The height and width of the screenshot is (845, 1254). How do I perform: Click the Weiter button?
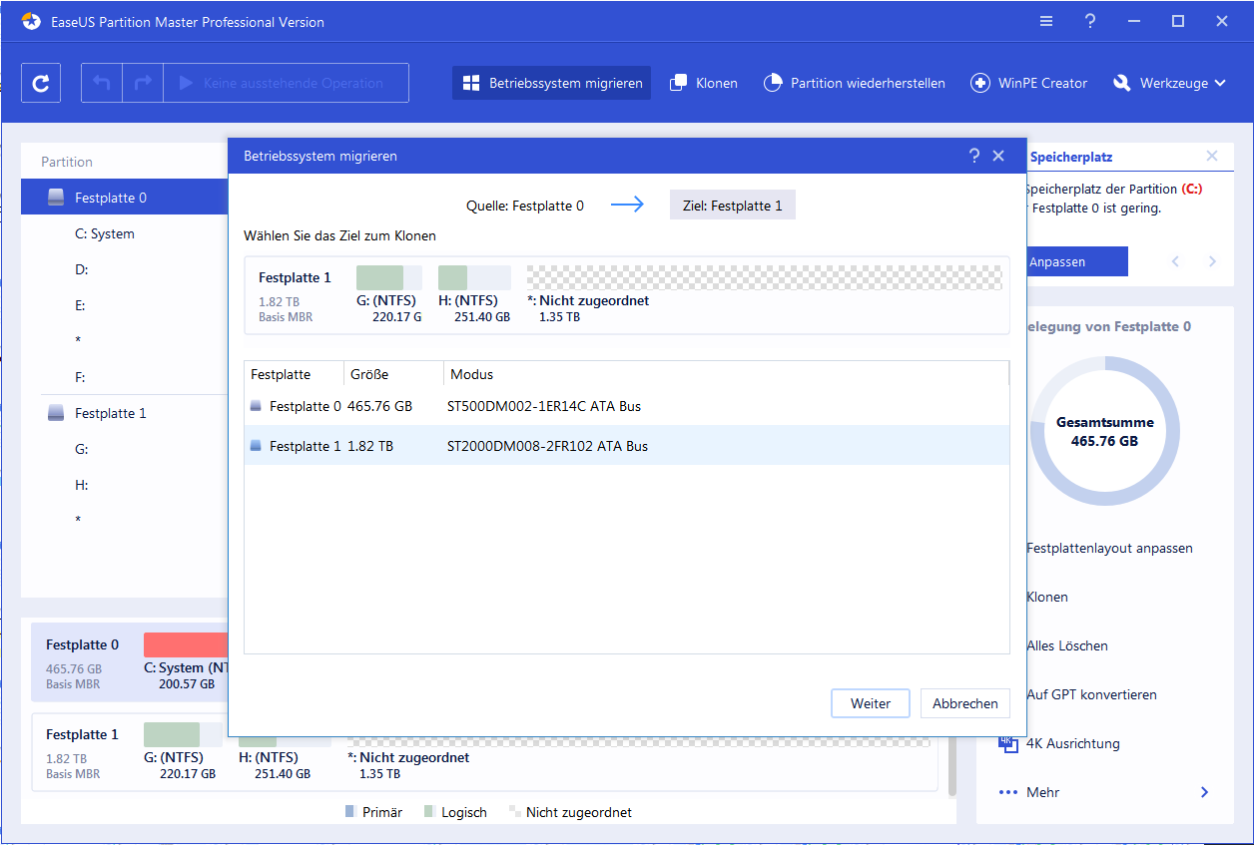click(871, 703)
